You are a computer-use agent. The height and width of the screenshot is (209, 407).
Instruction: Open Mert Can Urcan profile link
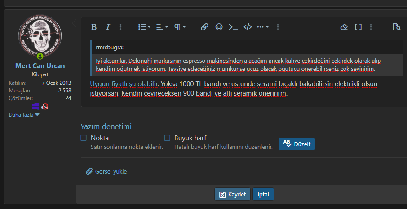point(40,66)
